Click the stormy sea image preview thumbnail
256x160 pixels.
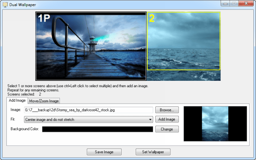pyautogui.click(x=215, y=124)
